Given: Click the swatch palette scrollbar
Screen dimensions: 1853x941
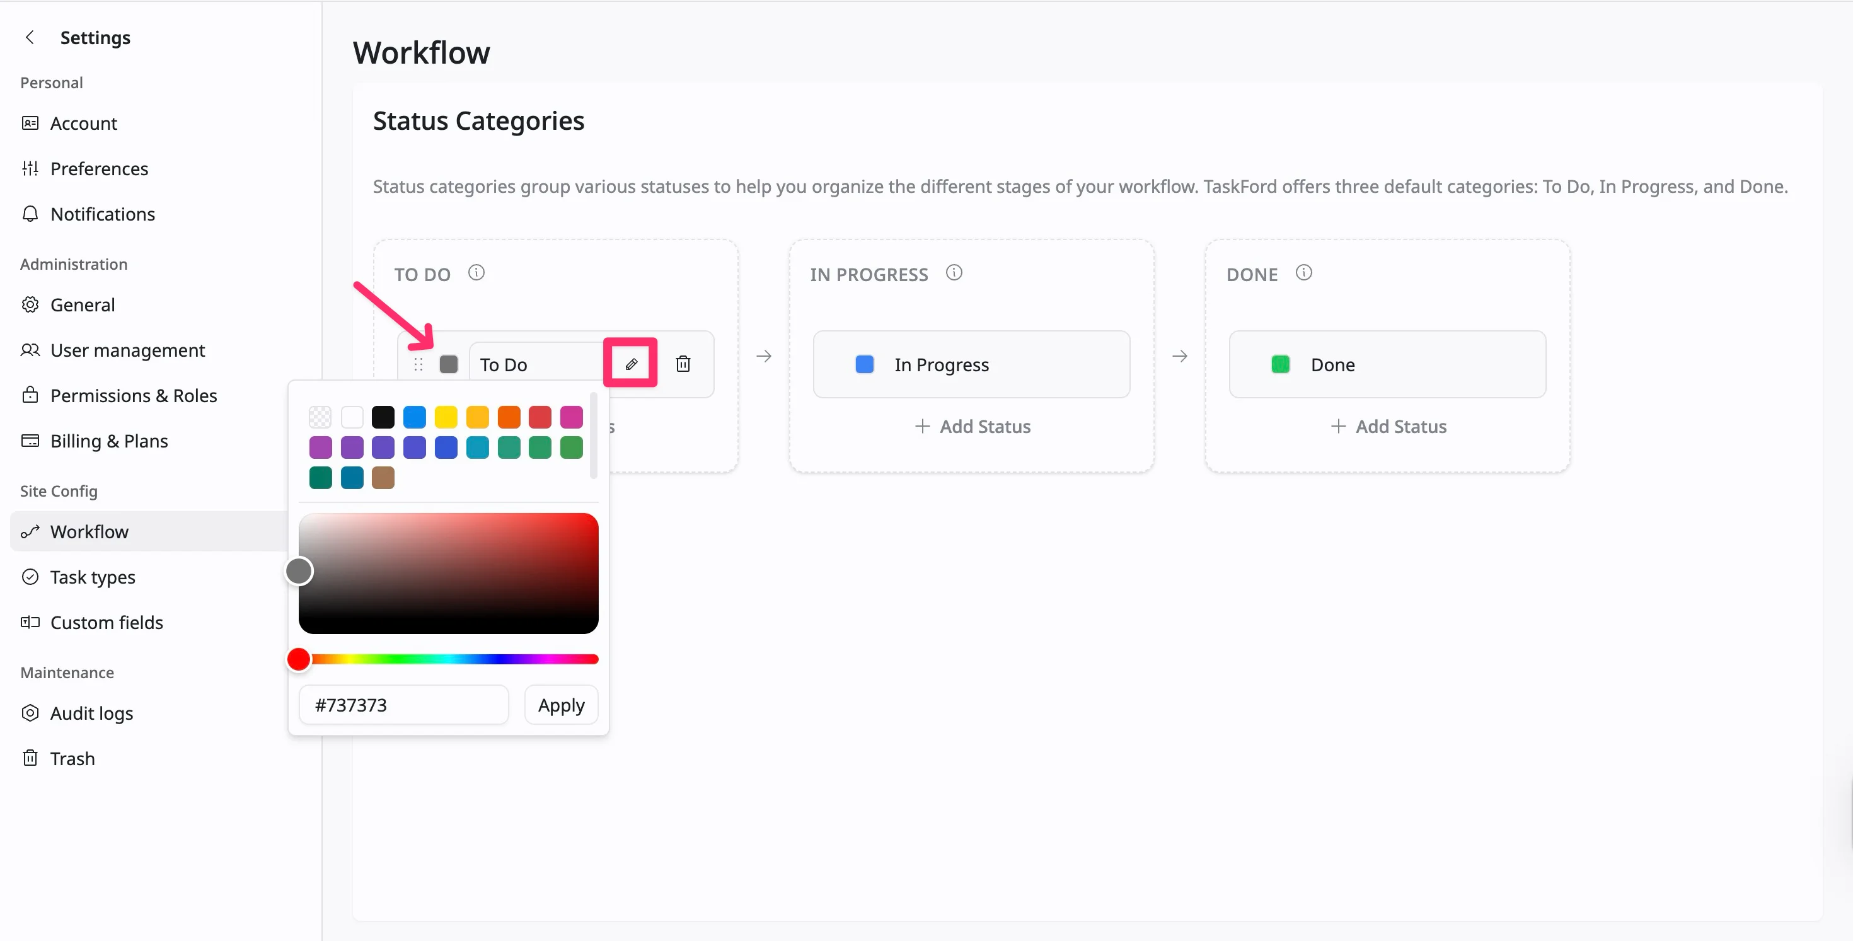Looking at the screenshot, I should click(x=594, y=436).
